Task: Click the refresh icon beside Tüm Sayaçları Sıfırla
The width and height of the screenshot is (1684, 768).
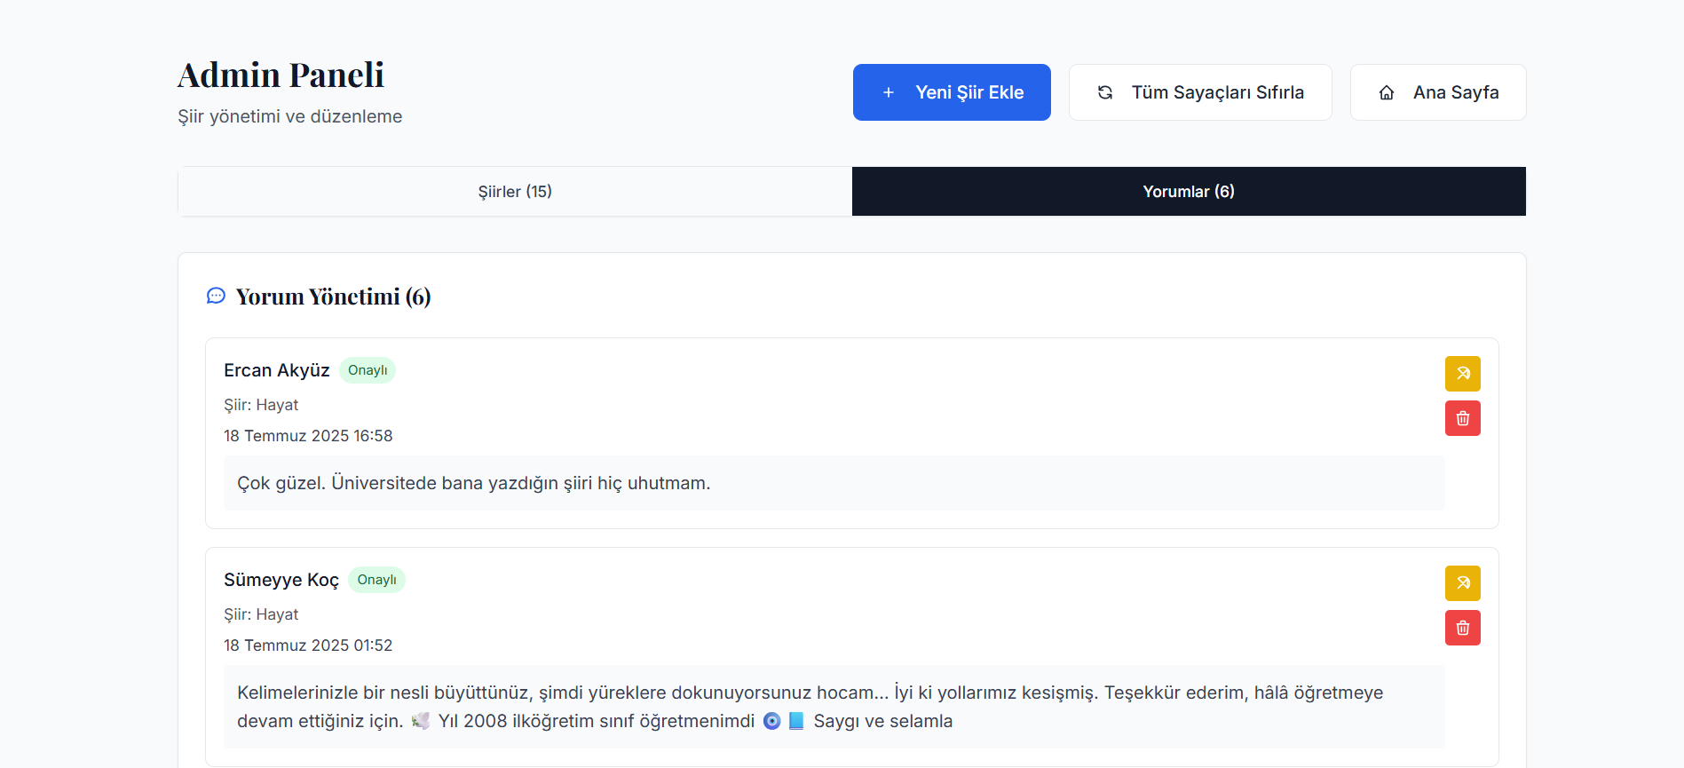Action: point(1104,92)
